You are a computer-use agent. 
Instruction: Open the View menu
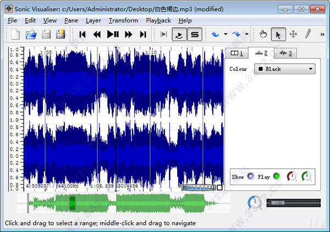pos(50,20)
